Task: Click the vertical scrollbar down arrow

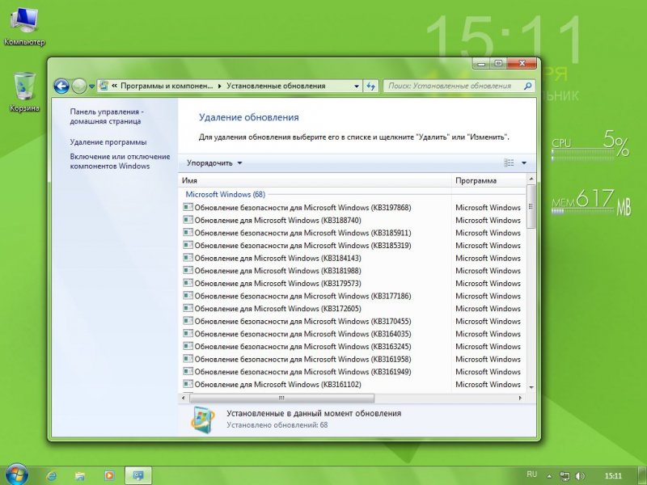Action: pyautogui.click(x=531, y=387)
